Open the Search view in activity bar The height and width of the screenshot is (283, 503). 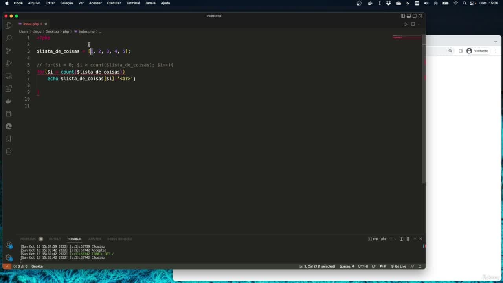pyautogui.click(x=9, y=38)
